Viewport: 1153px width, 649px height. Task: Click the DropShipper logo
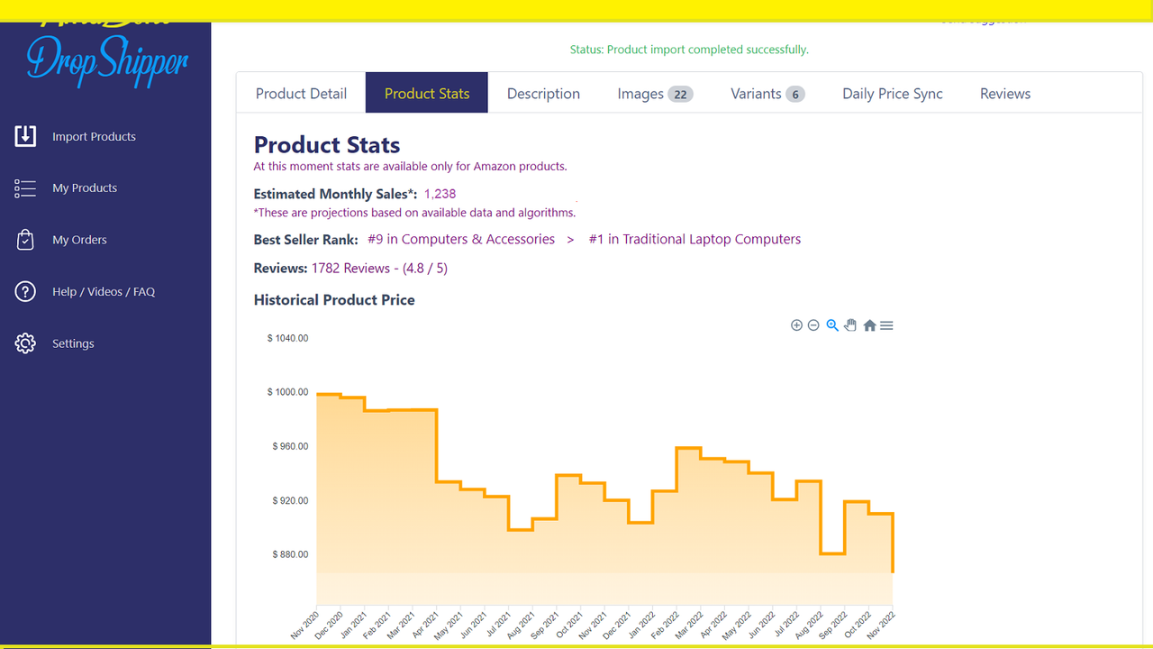[x=105, y=54]
